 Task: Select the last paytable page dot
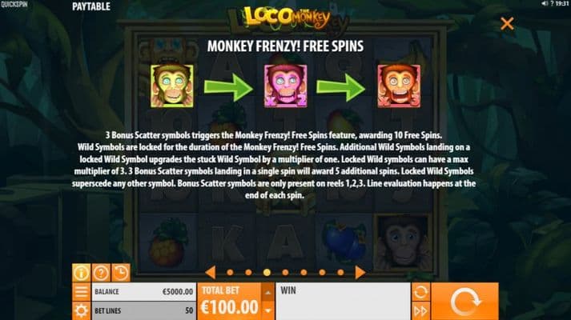coord(340,272)
